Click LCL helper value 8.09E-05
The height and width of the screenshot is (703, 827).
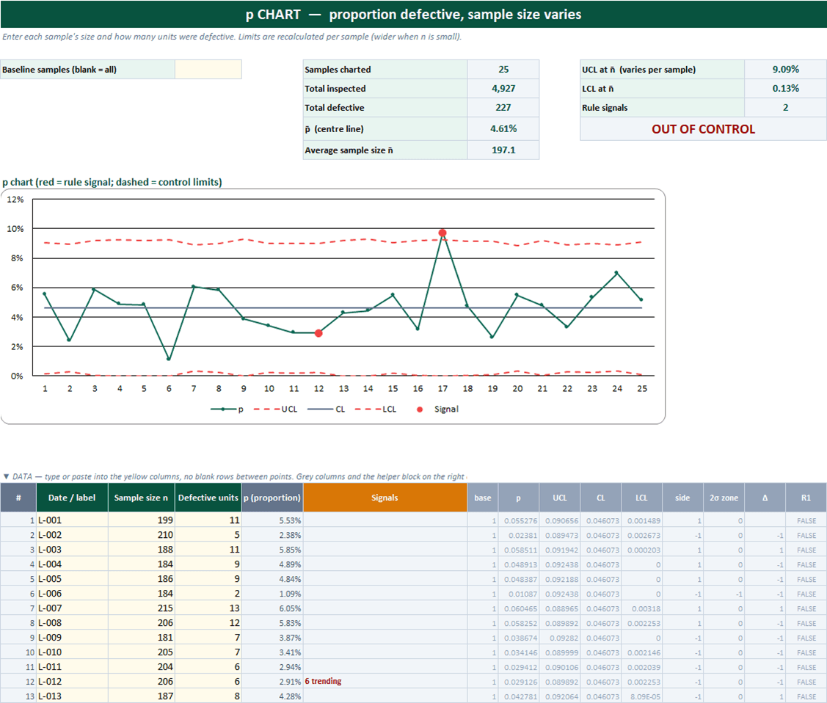point(642,696)
